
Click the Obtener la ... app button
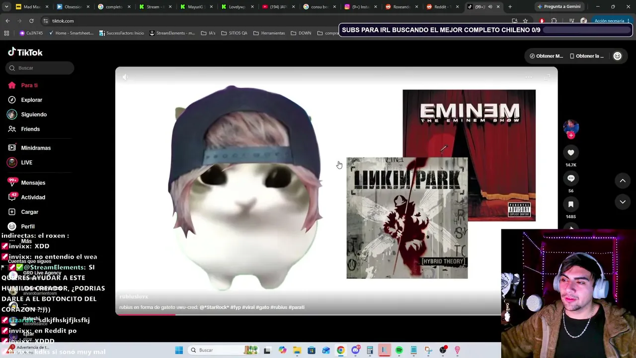(x=587, y=56)
